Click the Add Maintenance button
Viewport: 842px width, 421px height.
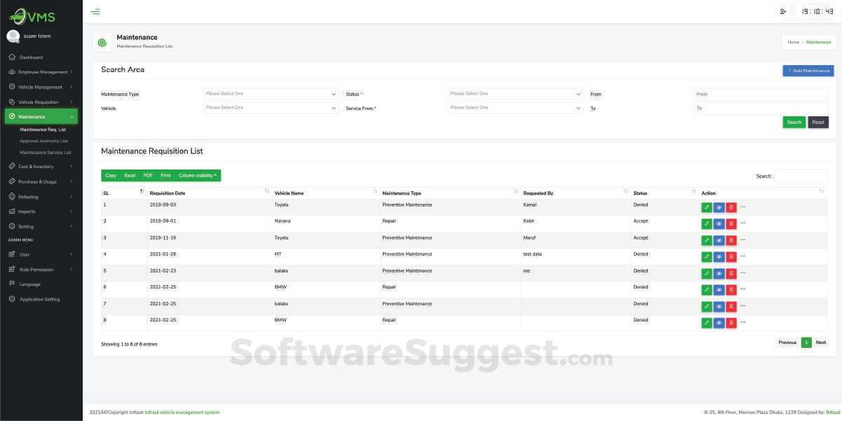808,70
